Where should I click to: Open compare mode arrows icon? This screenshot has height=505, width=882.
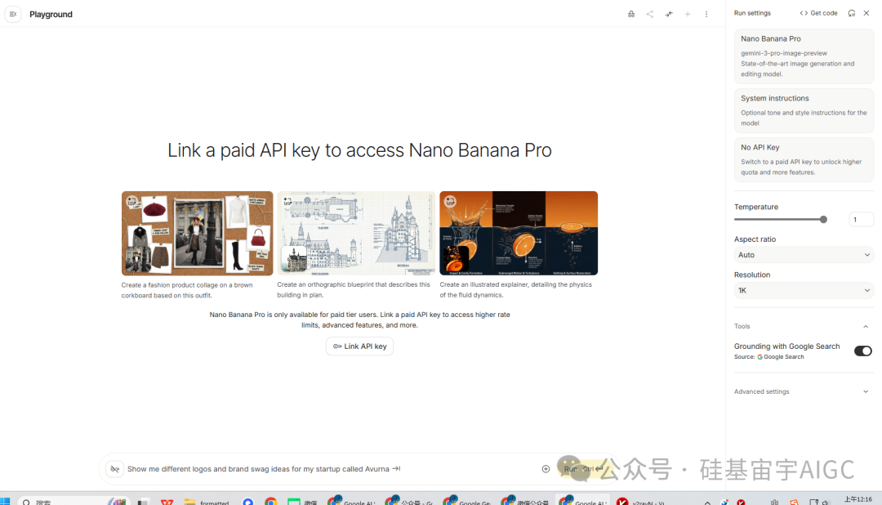669,14
